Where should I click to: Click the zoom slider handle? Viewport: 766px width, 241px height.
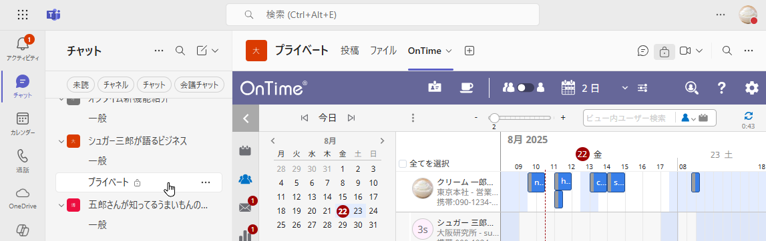[494, 118]
